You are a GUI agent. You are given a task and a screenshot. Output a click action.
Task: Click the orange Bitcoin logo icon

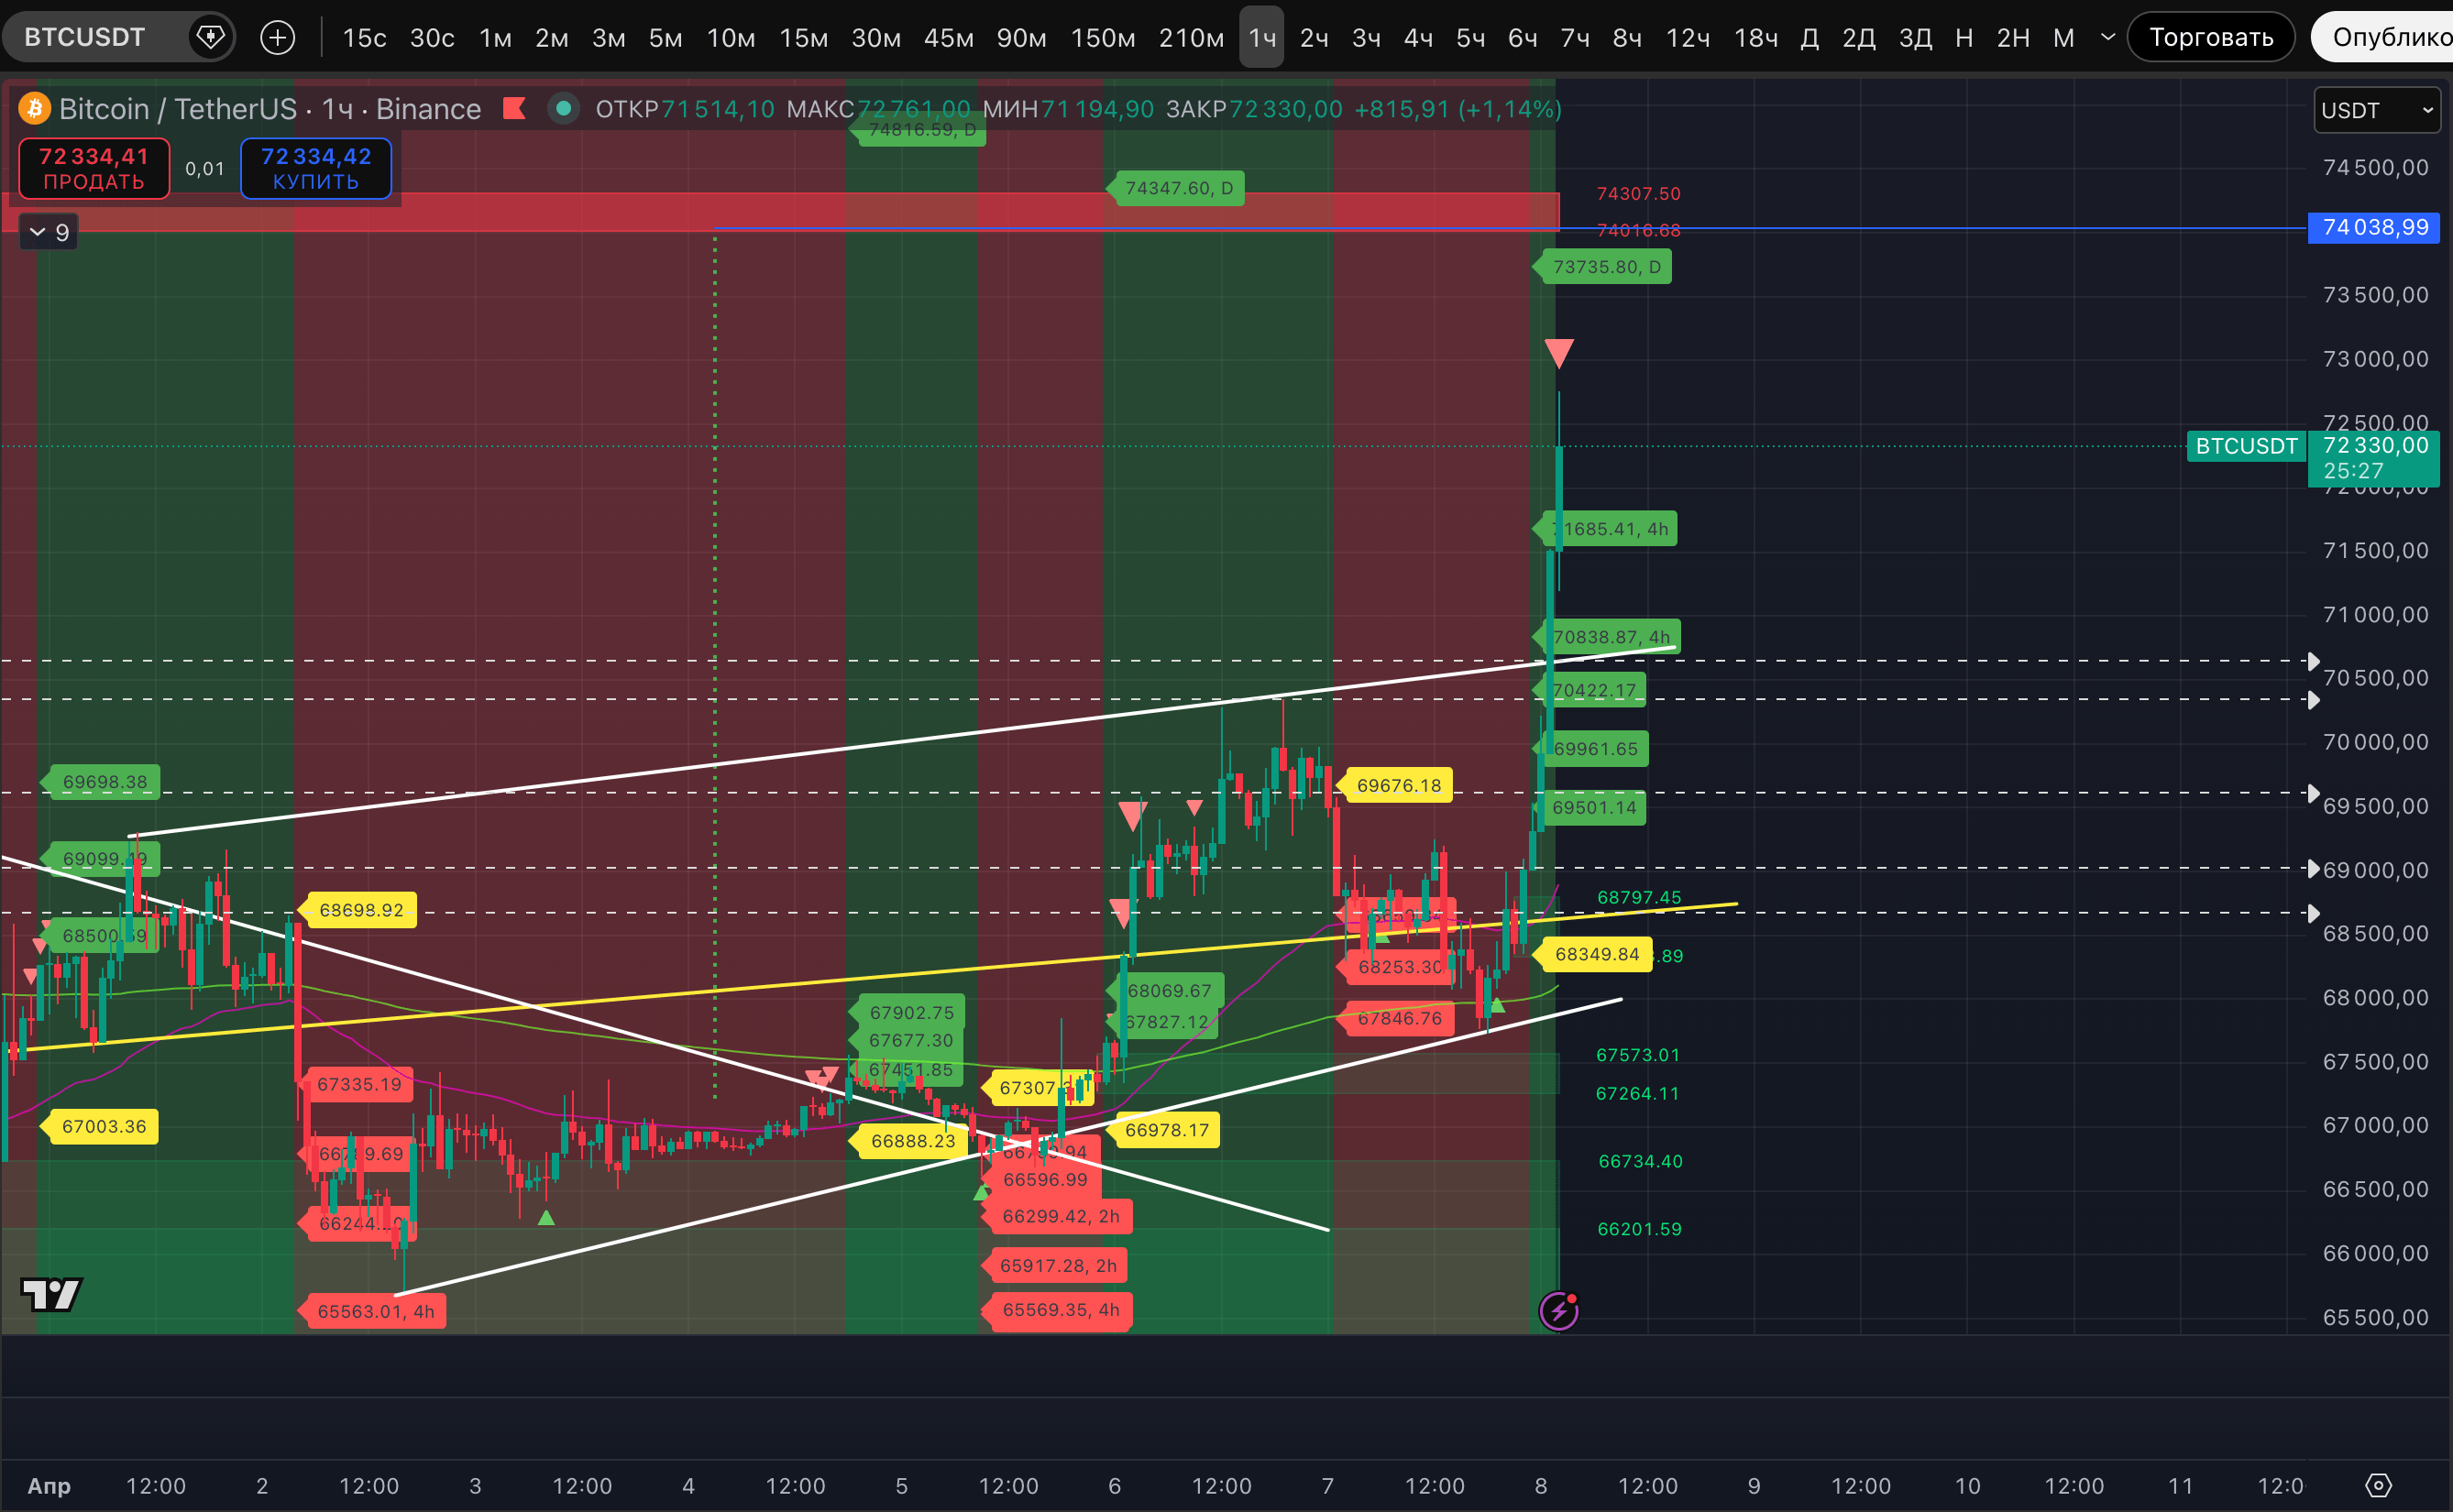coord(35,108)
